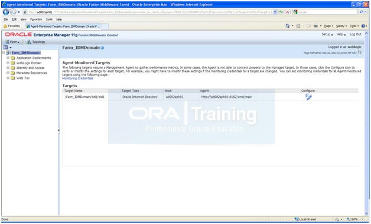Click the info icon next to Farm_IDMDomain heading
Image resolution: width=371 pixels, height=224 pixels.
(102, 48)
